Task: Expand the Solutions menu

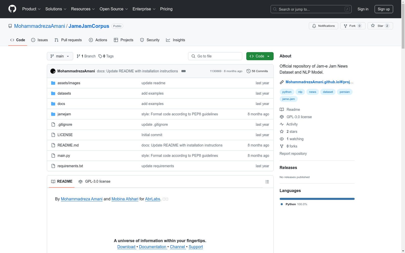Action: 56,9
